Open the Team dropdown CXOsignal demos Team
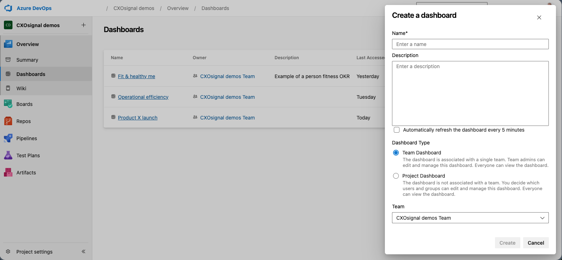Image resolution: width=562 pixels, height=260 pixels. (470, 218)
